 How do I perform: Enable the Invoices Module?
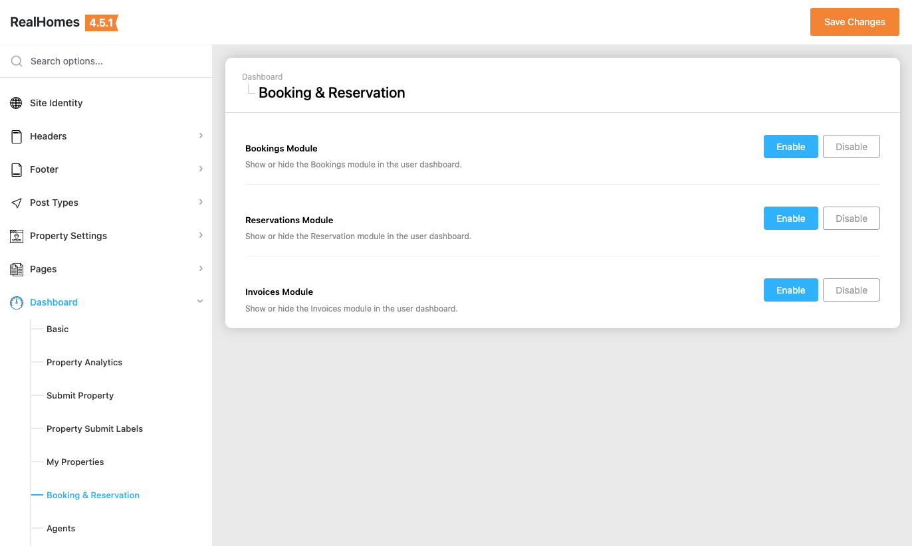click(790, 290)
